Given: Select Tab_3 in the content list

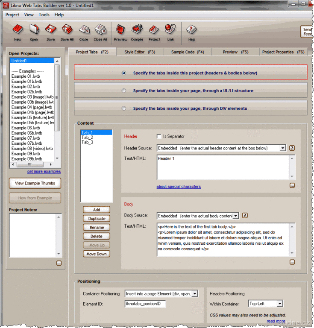Looking at the screenshot, I should (96, 142).
